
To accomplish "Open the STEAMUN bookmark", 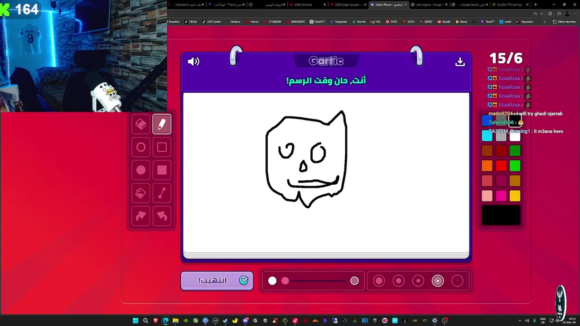I will tap(272, 22).
